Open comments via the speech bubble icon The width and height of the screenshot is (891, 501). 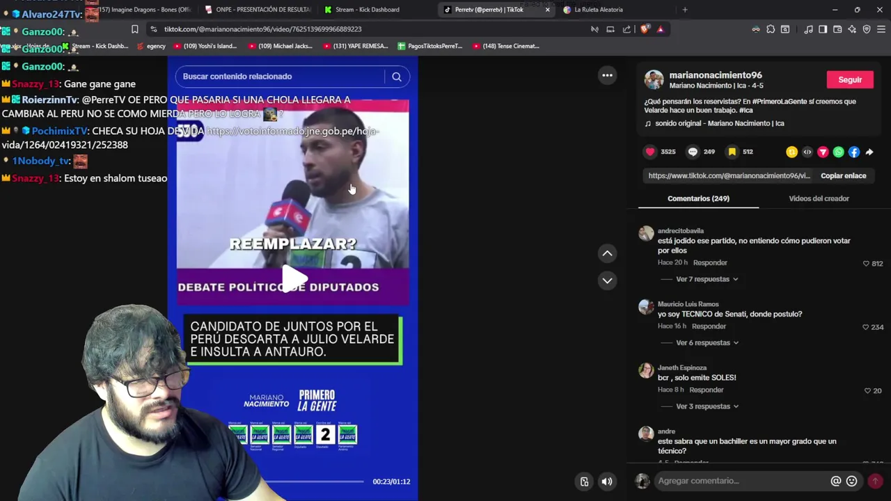click(x=693, y=152)
